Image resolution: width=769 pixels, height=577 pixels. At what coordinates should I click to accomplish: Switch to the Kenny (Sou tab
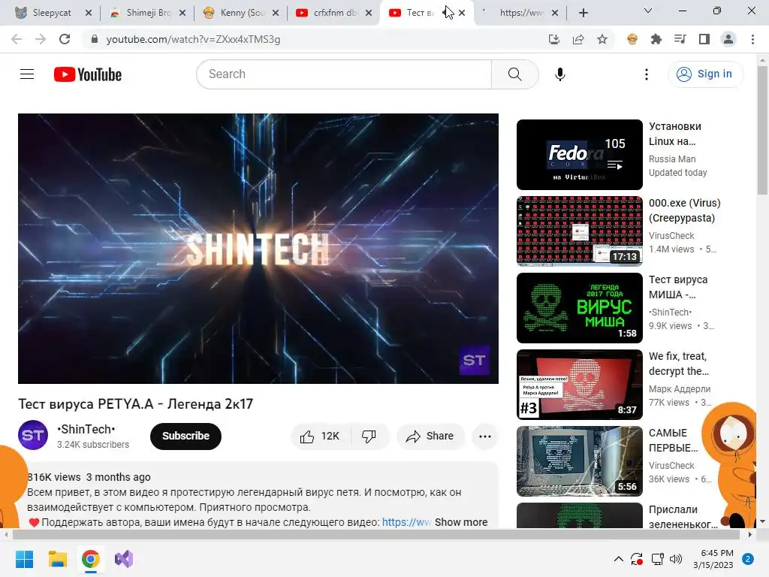point(241,13)
